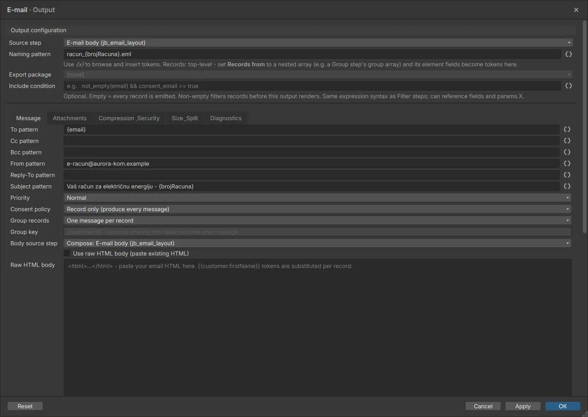
Task: Expand the Source step dropdown
Action: (x=318, y=43)
